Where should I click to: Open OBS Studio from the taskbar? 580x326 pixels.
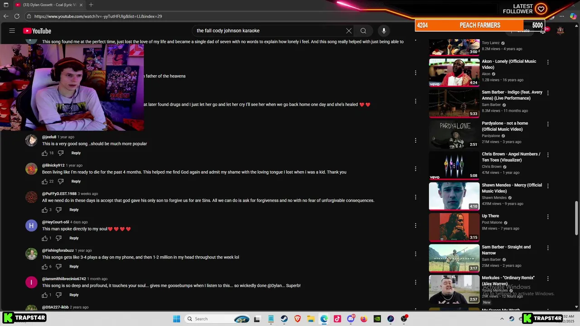point(404,319)
